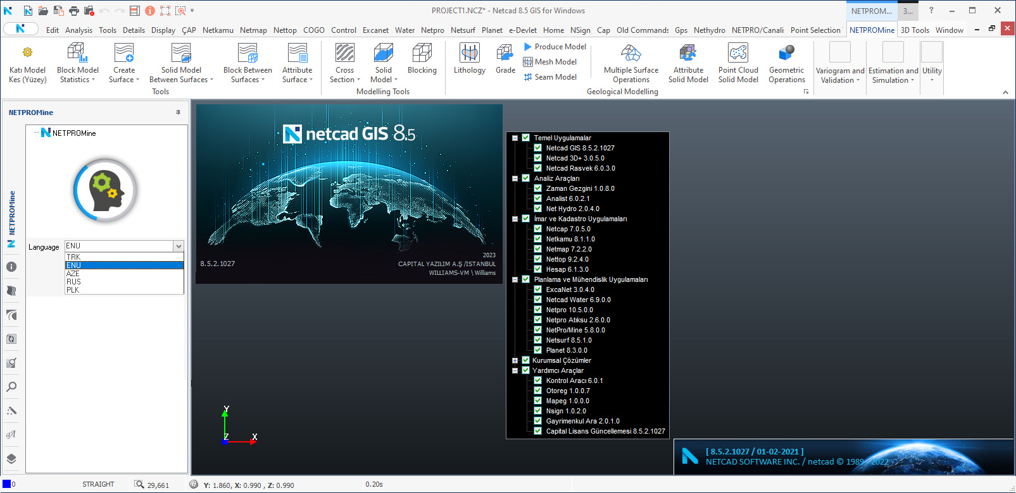Click the Katı Model Kes (Yüzey) tool
This screenshot has width=1016, height=493.
[x=27, y=63]
